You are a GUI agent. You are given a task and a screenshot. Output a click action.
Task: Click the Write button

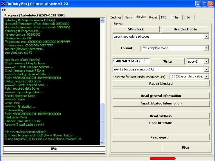click(167, 61)
